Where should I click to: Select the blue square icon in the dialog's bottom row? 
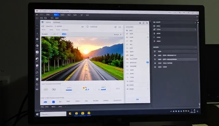(x=53, y=102)
